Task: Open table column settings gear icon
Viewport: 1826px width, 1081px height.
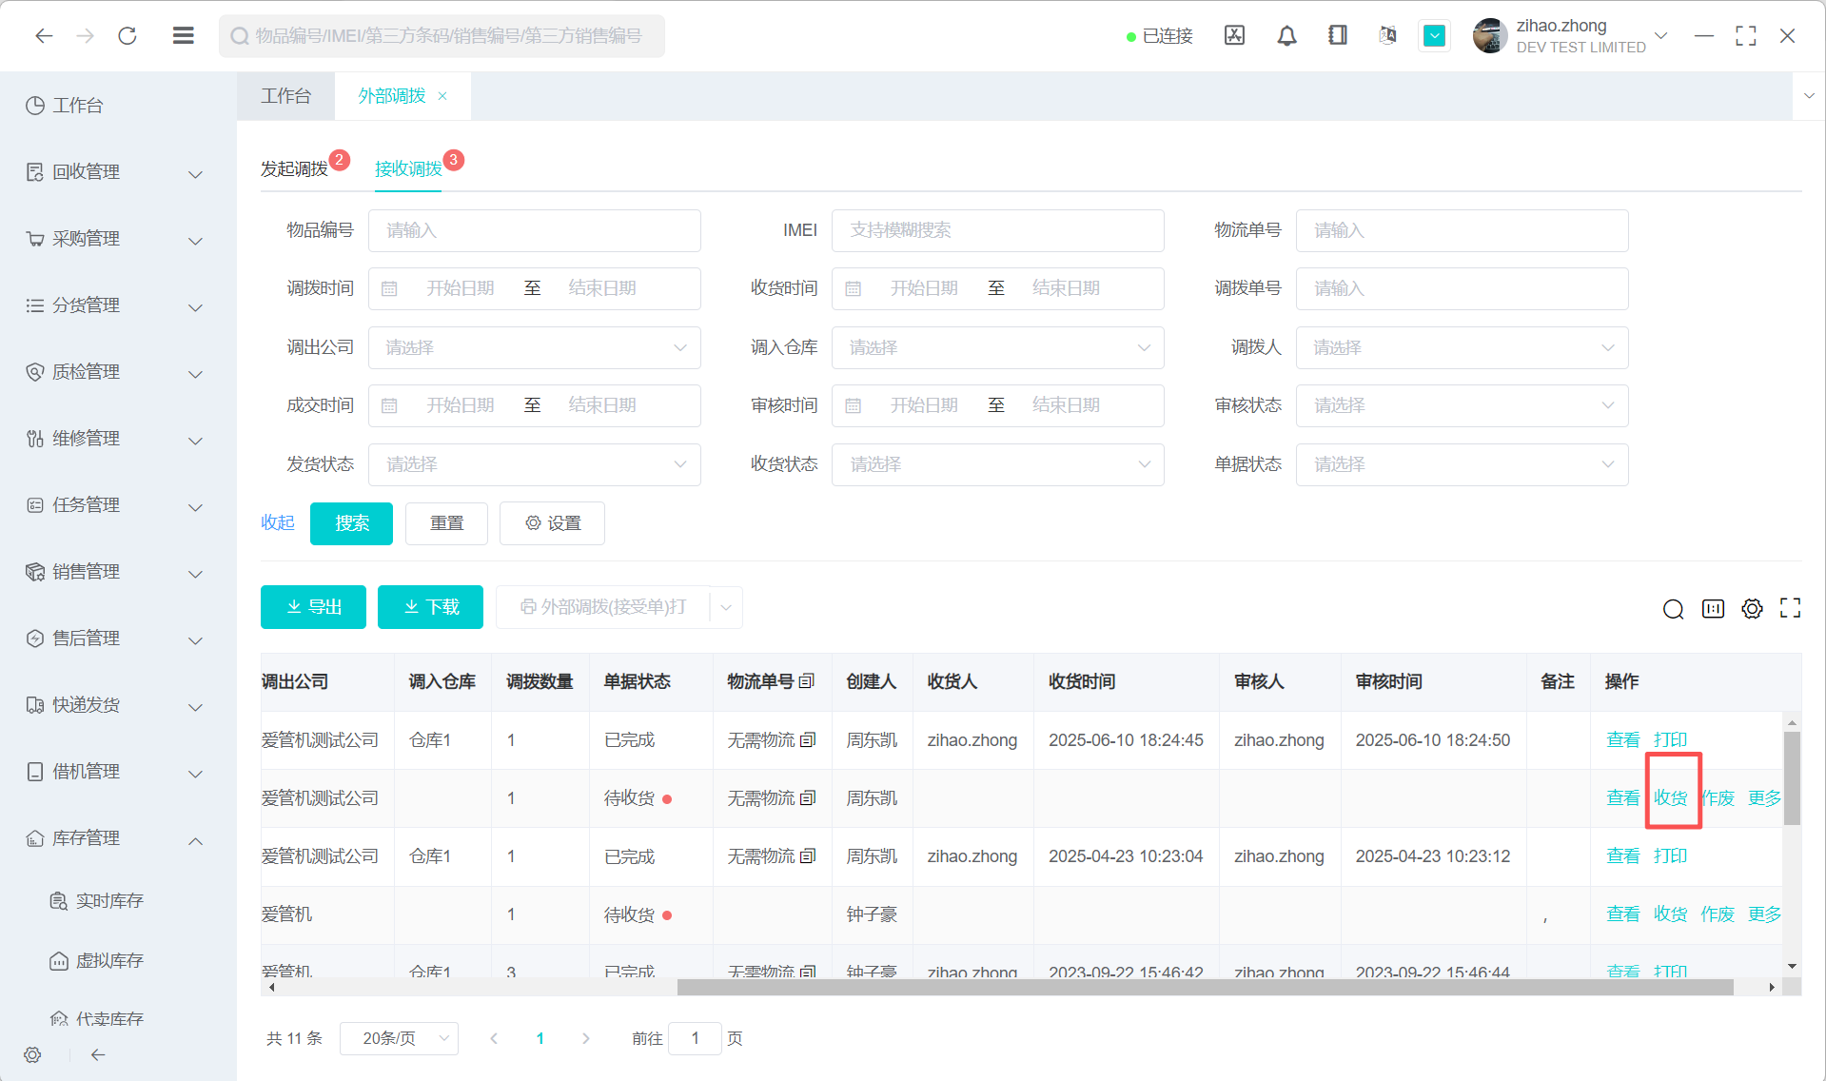Action: click(x=1752, y=609)
